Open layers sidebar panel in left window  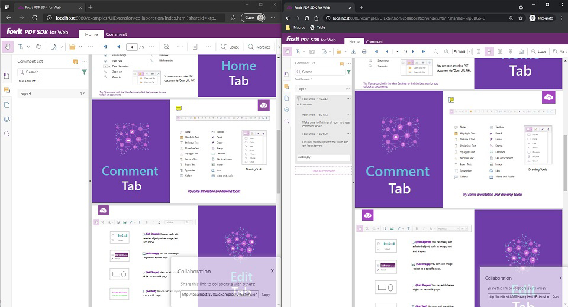(7, 119)
